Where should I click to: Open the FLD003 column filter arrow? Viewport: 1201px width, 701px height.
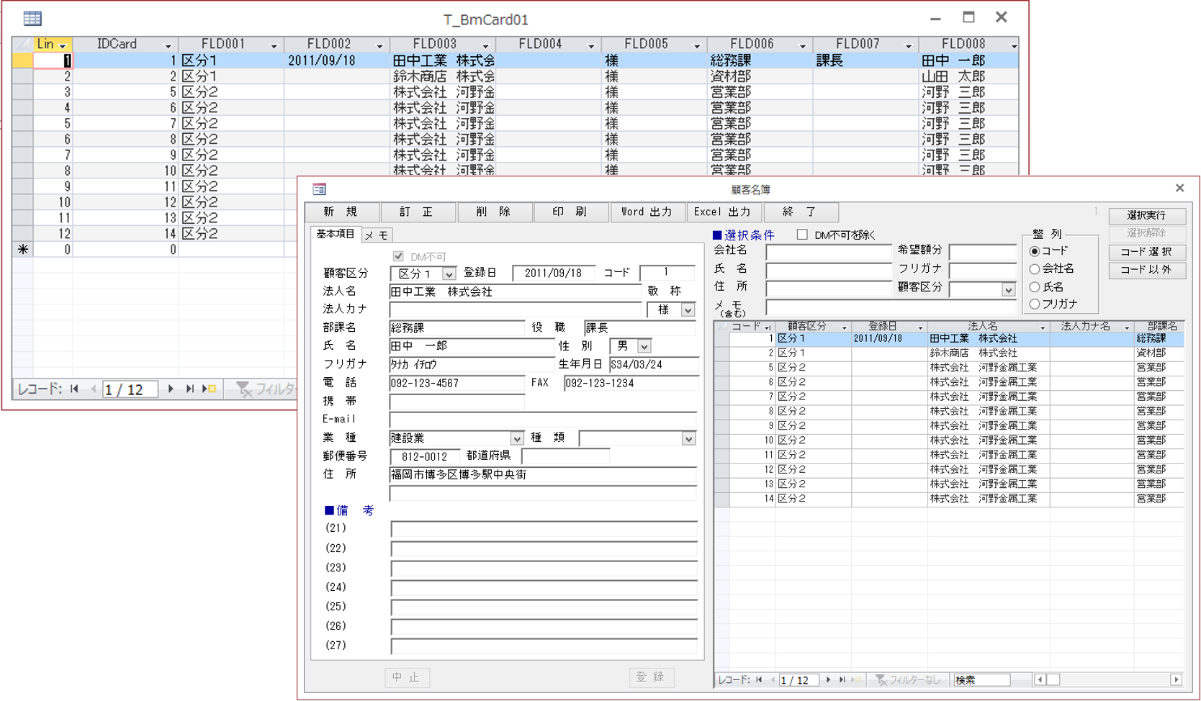(485, 45)
